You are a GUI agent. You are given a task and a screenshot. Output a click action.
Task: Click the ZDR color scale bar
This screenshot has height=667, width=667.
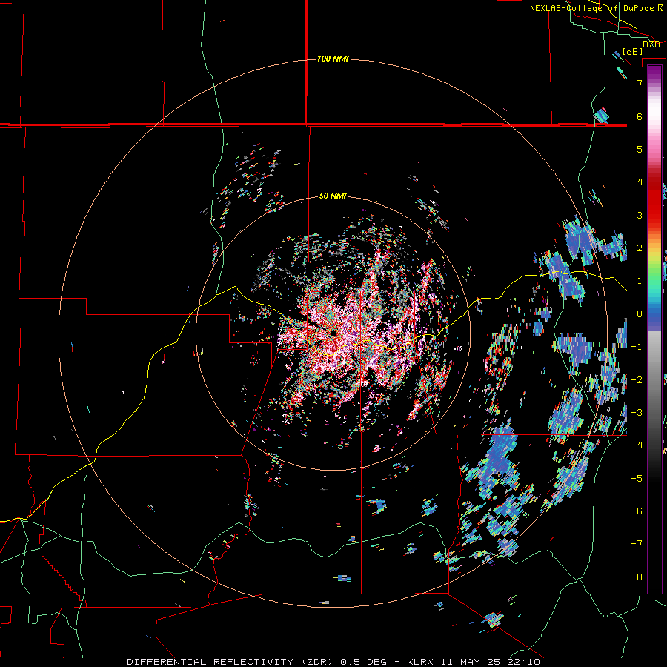click(x=654, y=329)
